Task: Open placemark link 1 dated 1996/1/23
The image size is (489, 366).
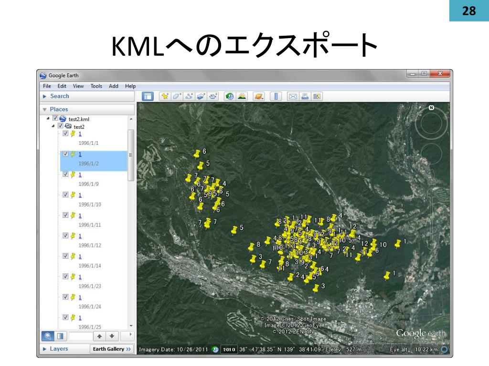Action: click(80, 277)
